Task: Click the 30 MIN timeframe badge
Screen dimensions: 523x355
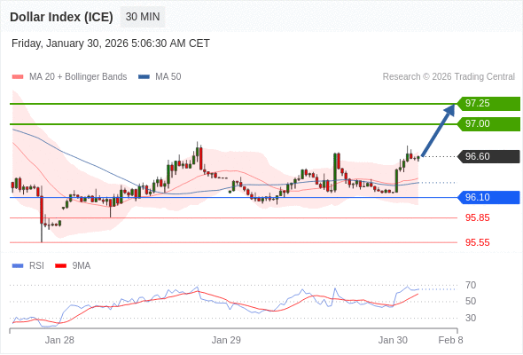Action: click(x=143, y=17)
